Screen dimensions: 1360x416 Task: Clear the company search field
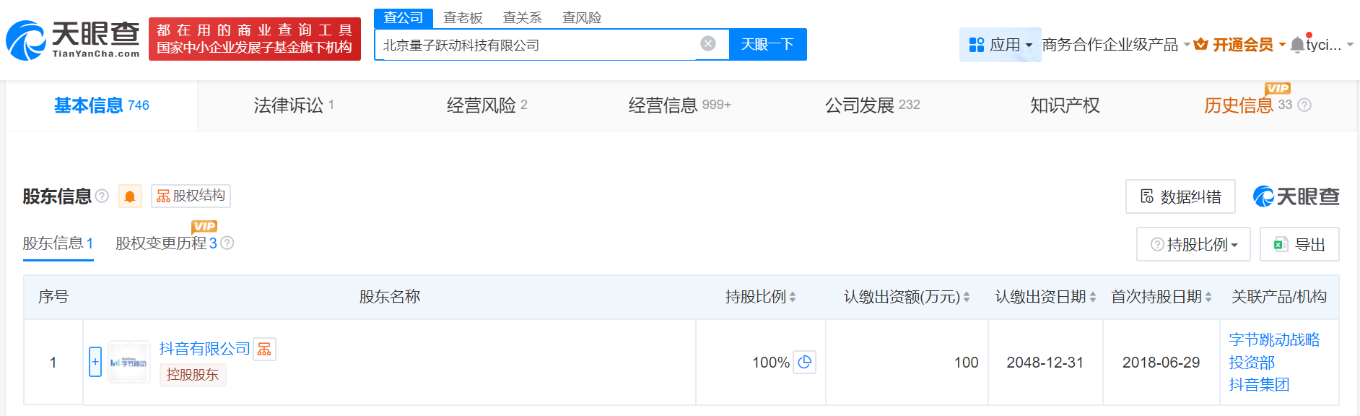[x=708, y=44]
